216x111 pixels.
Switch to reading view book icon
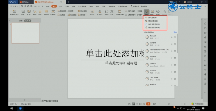140,104
